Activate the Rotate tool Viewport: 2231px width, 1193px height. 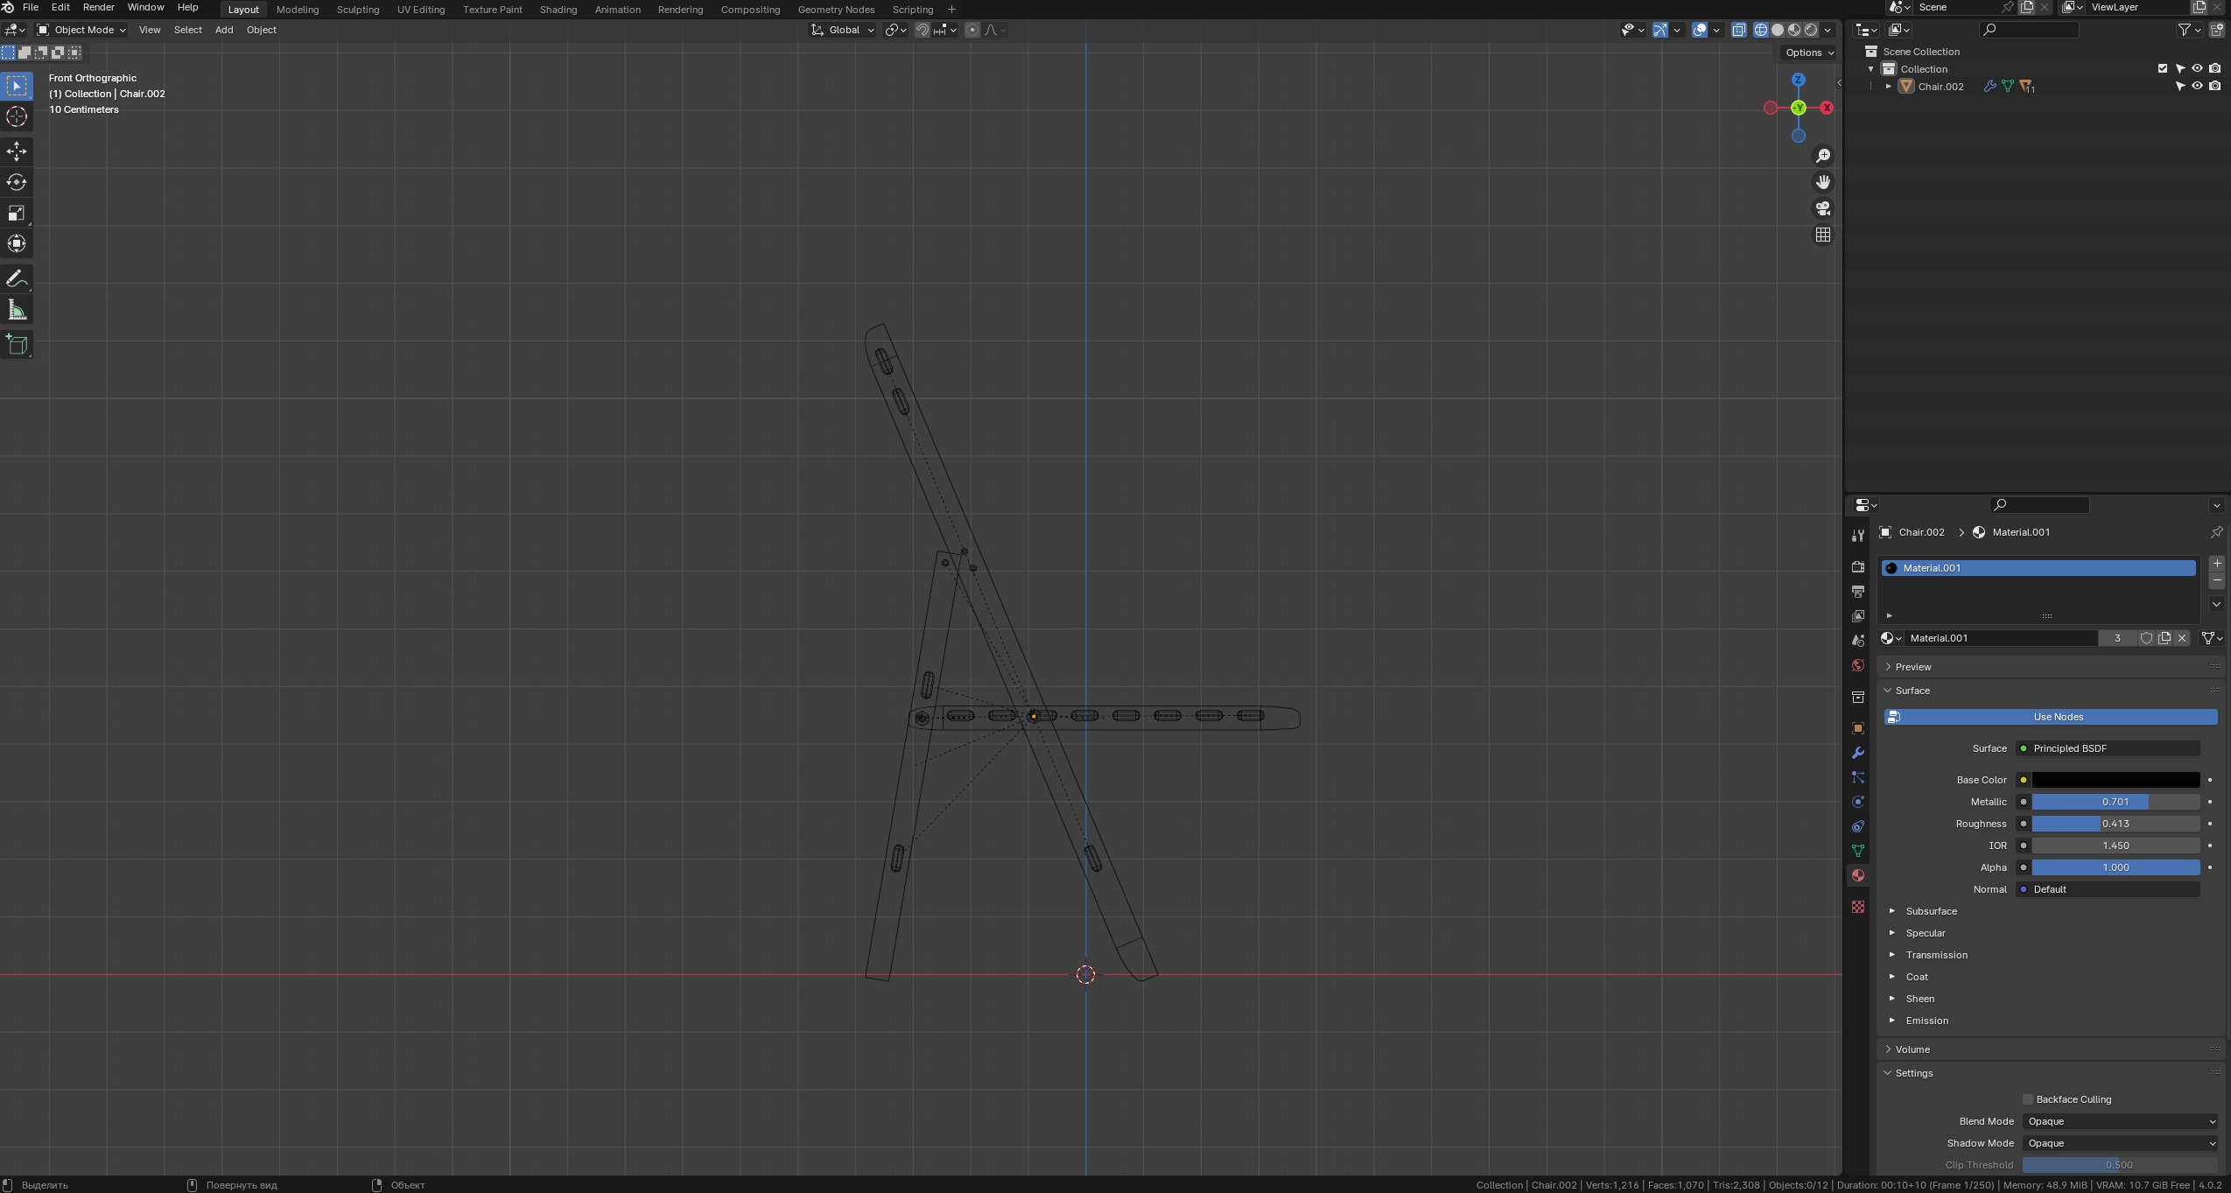click(17, 182)
